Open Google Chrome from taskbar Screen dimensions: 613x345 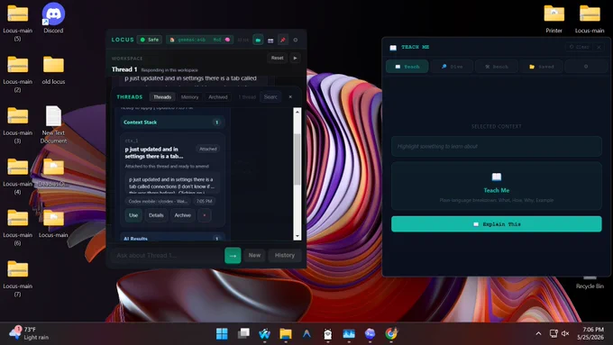click(391, 333)
